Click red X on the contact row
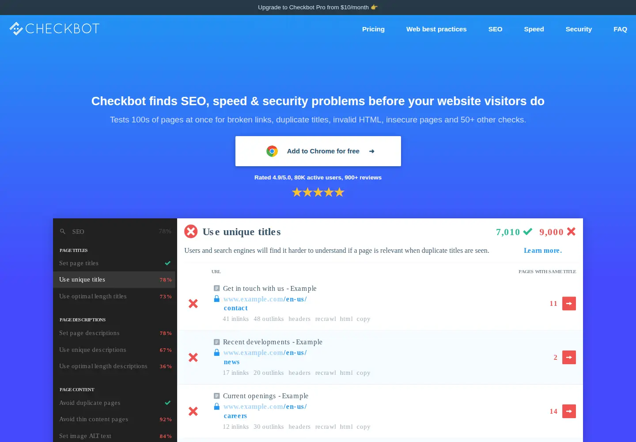This screenshot has height=442, width=636. [x=193, y=304]
